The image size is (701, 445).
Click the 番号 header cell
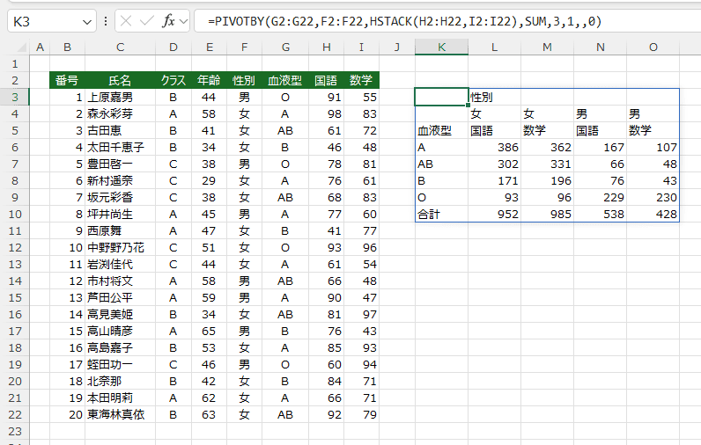point(67,80)
